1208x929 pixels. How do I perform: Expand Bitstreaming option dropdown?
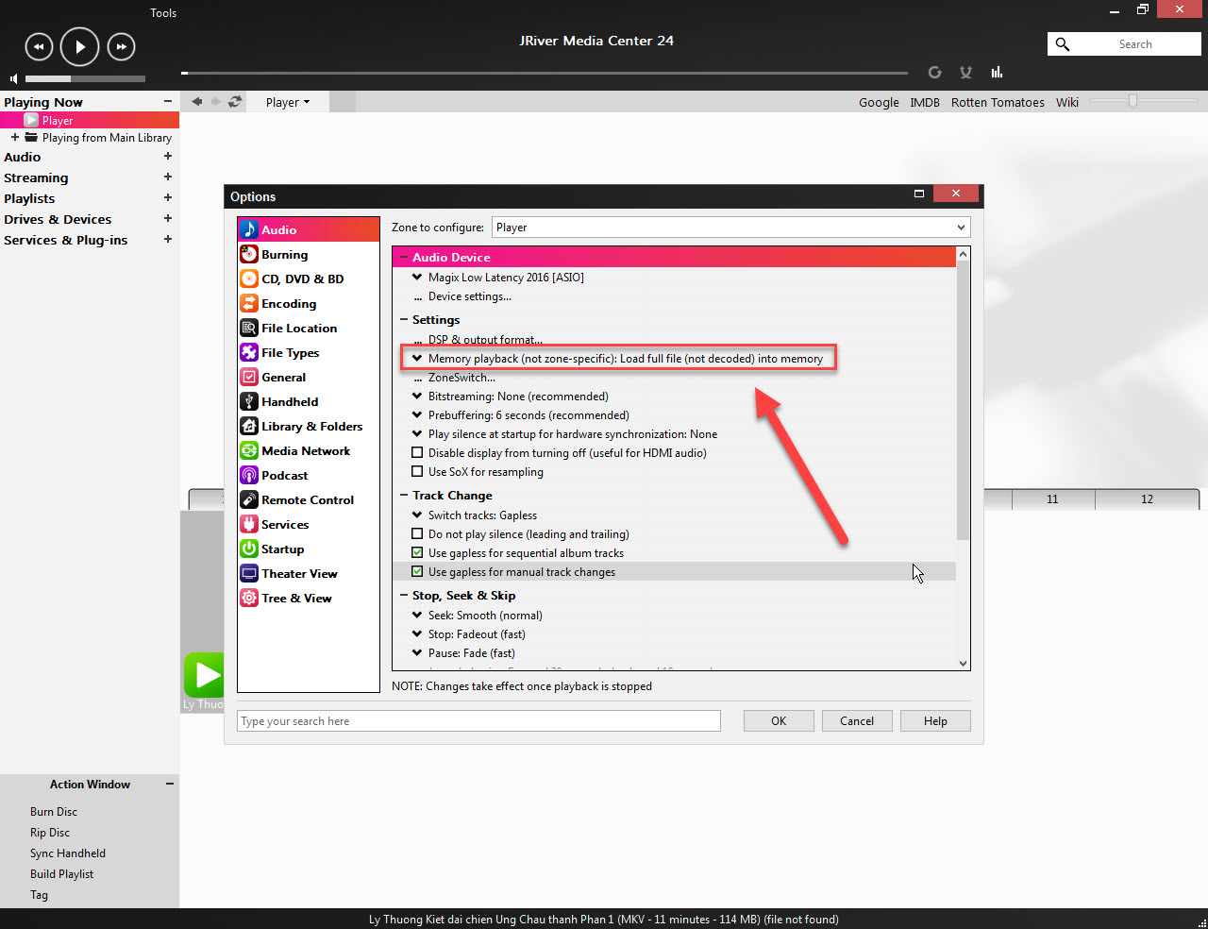click(x=417, y=397)
